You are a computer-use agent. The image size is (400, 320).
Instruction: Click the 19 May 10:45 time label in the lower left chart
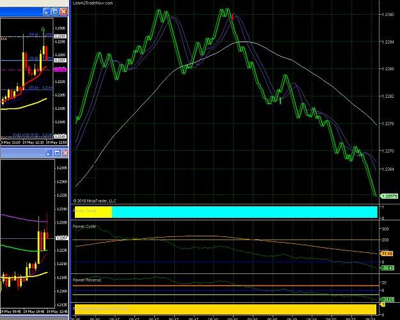tap(34, 312)
